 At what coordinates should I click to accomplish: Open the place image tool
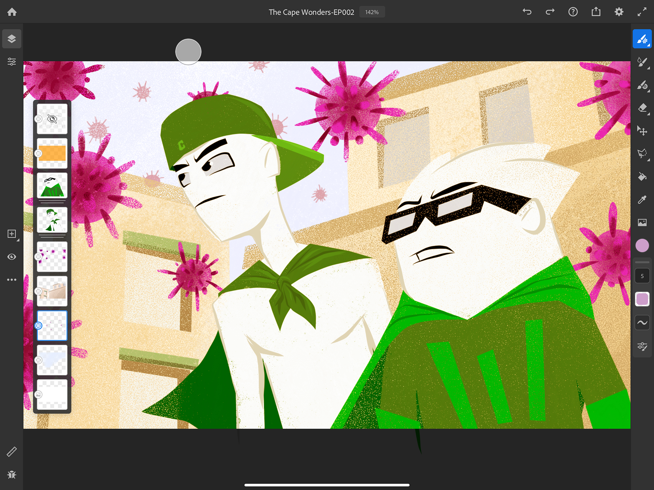point(642,222)
